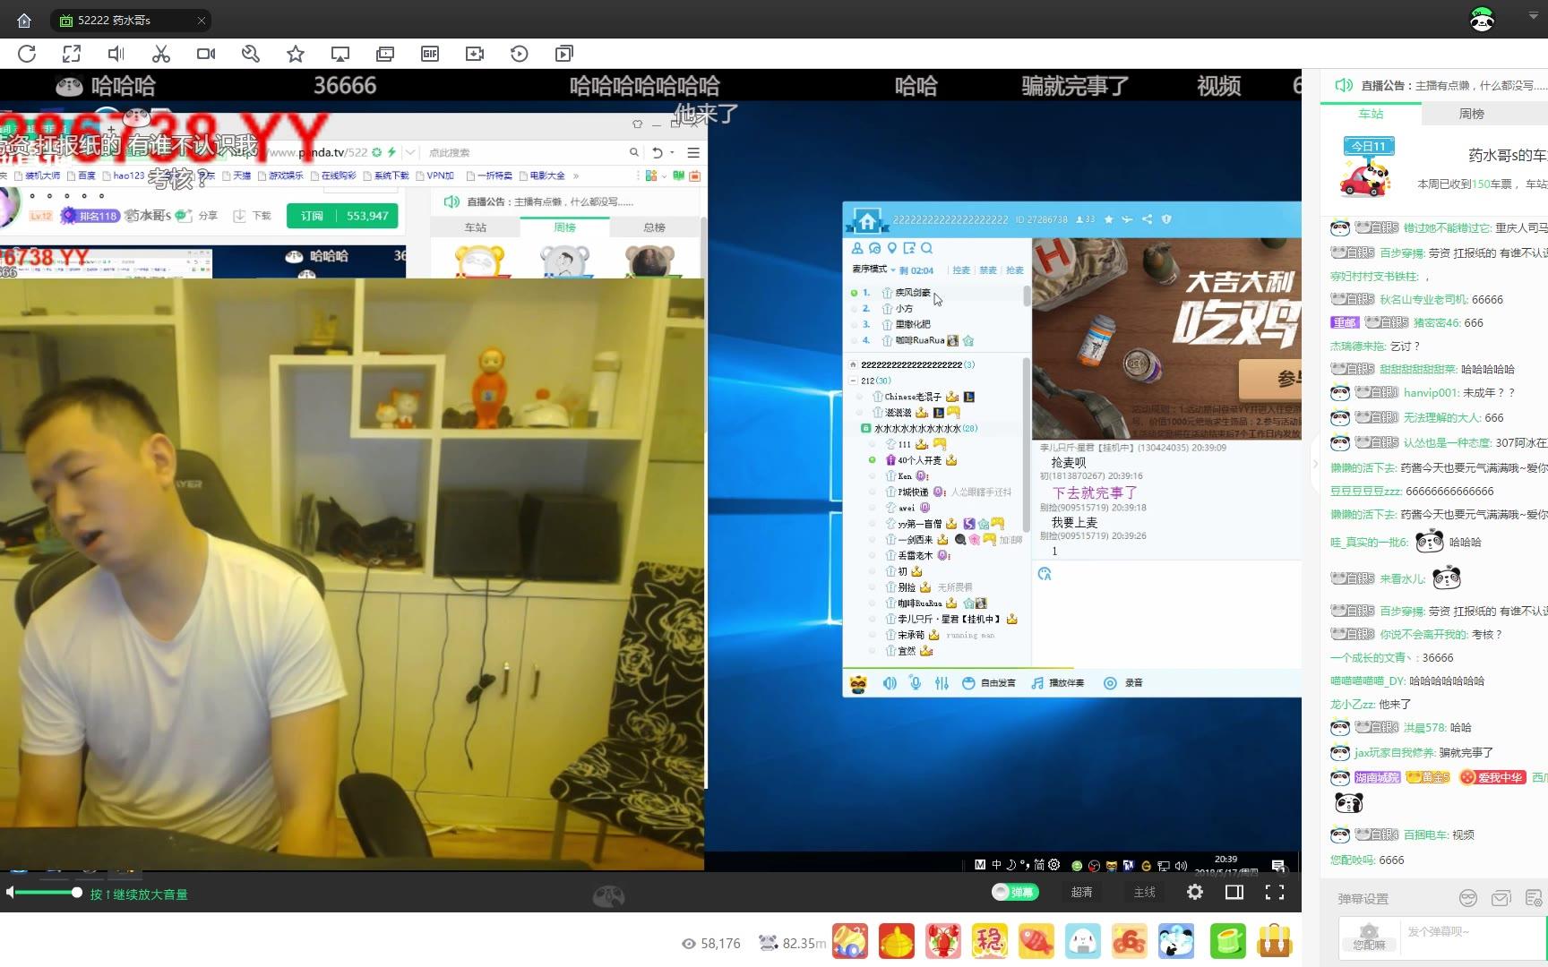Switch the player to fullscreen
Image resolution: width=1548 pixels, height=967 pixels.
(1275, 892)
